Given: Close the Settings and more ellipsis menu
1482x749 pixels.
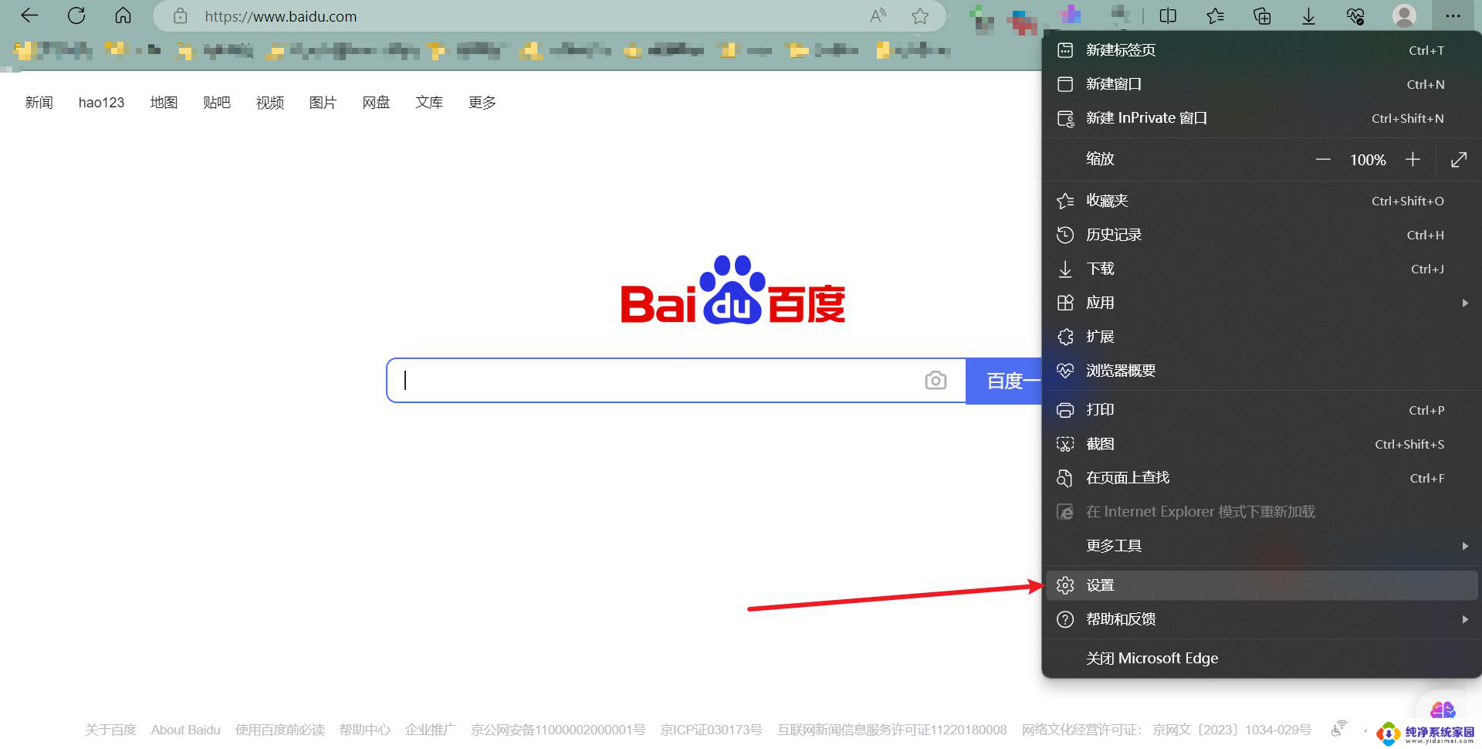Looking at the screenshot, I should coord(1453,15).
